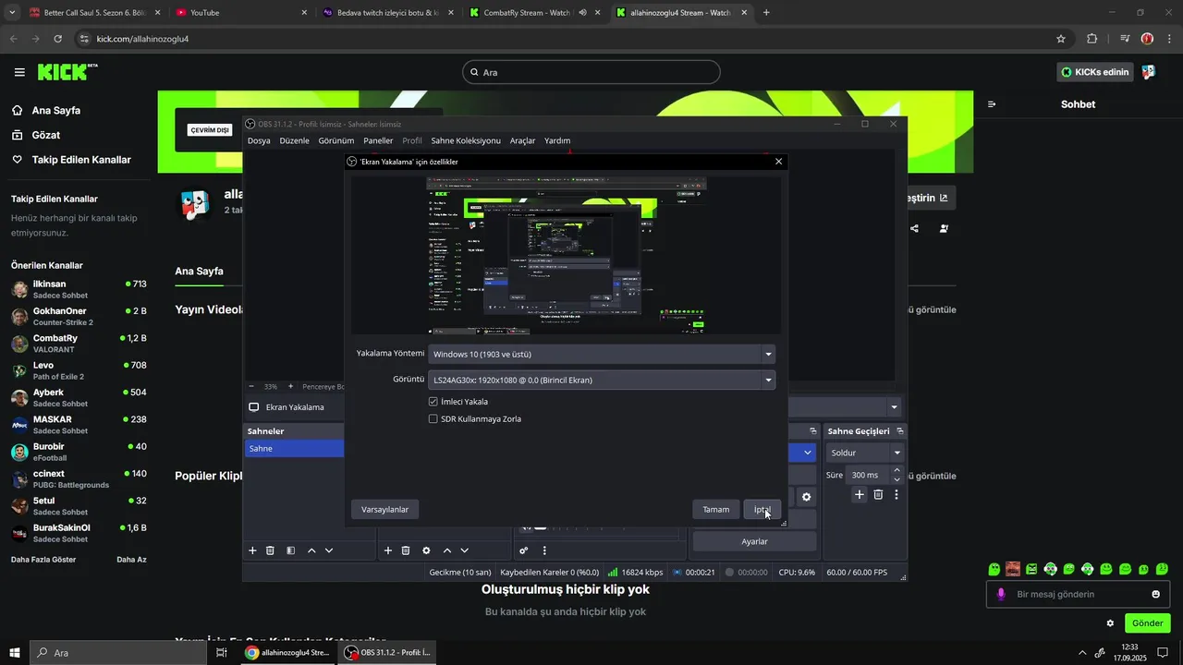Move source down arrow in sources toolbar
Screen dimensions: 1183x665
coord(465,550)
